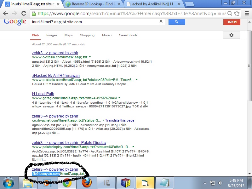Select the Images search category
252x189 pixels.
point(52,35)
